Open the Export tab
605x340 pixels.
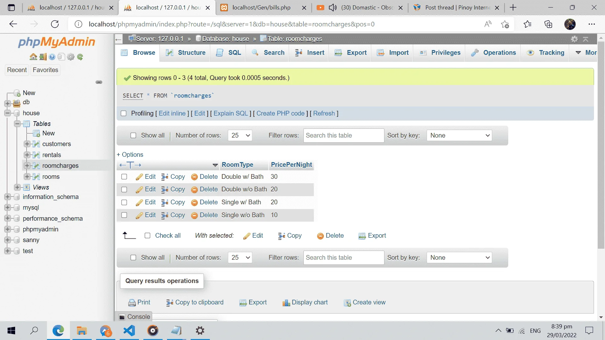(351, 53)
